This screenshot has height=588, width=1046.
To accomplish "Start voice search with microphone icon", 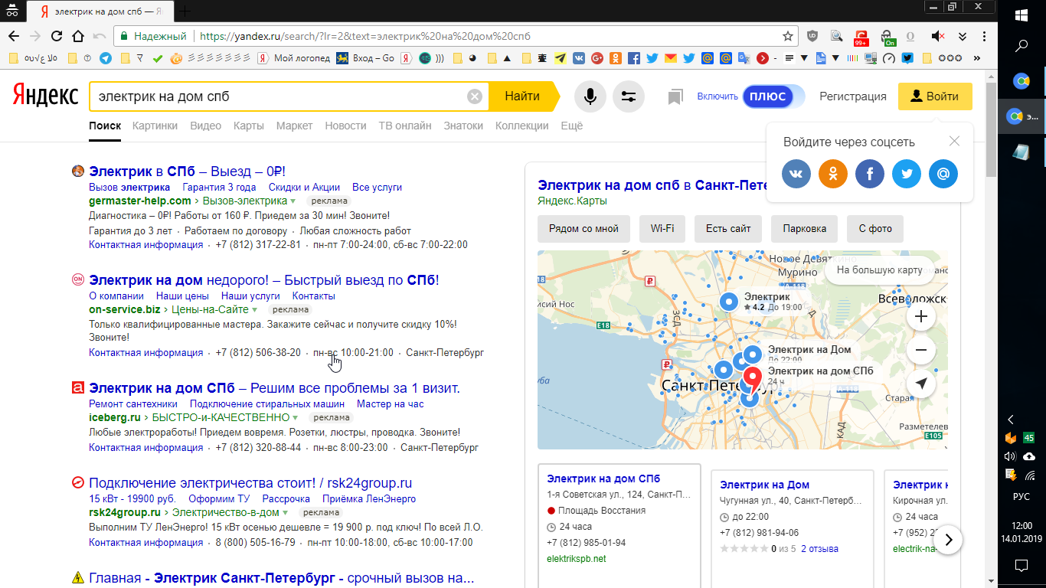I will [x=590, y=96].
